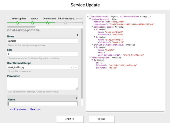This screenshot has width=170, height=123.
Task: Collapse the files-to-upload array node
Action: (90, 58)
